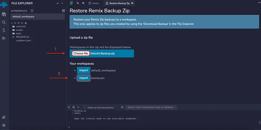Click the terminal search magnifier icon

pos(122,107)
